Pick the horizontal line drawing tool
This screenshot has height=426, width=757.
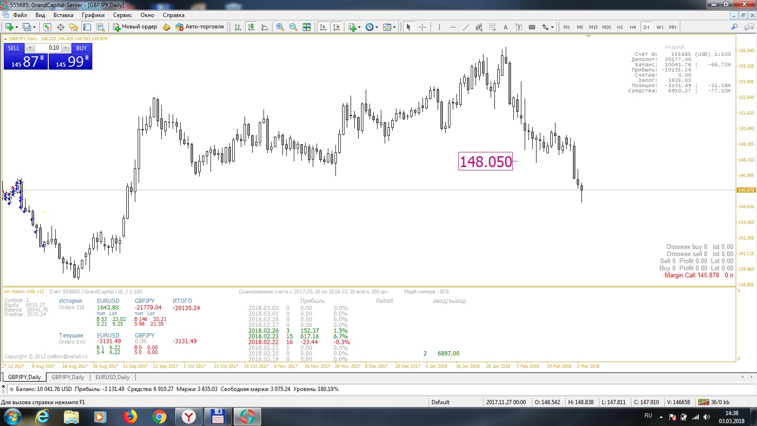tap(452, 27)
